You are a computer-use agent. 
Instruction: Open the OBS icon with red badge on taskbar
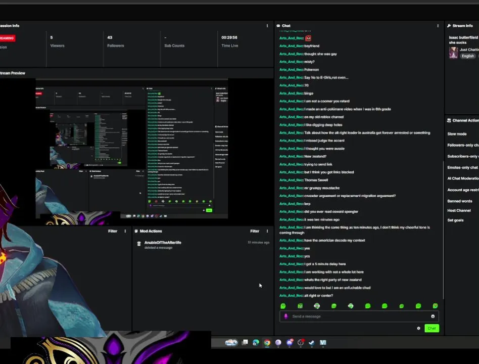pyautogui.click(x=301, y=343)
